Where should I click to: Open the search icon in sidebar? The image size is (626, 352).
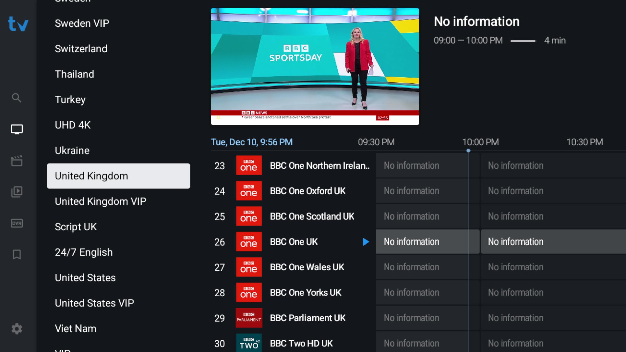pos(17,98)
